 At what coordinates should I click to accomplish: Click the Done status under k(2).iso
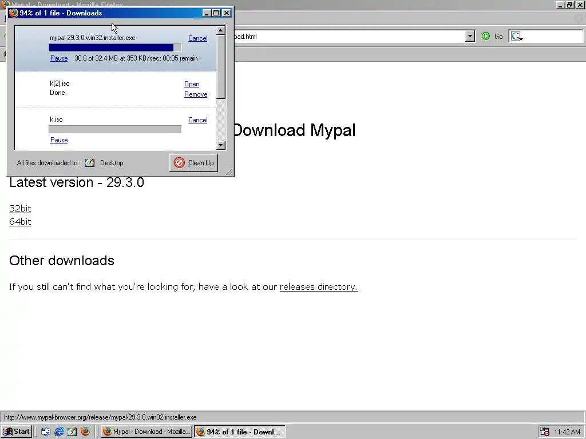coord(57,93)
